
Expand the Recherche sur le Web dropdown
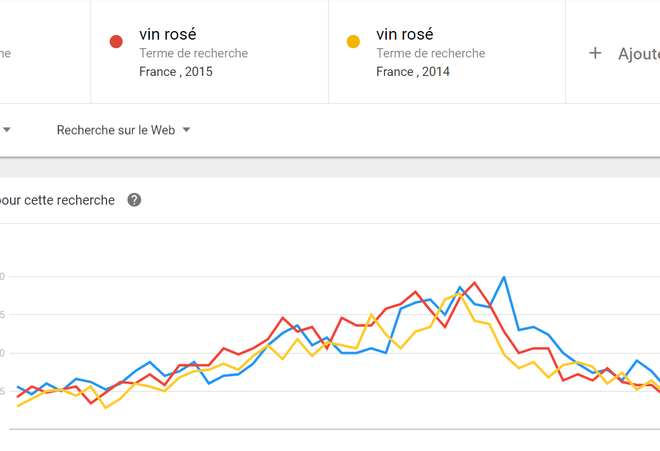123,130
